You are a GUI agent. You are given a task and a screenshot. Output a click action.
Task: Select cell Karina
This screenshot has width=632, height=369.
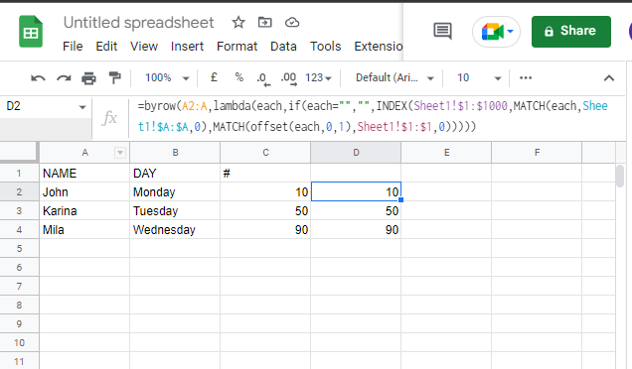[84, 211]
